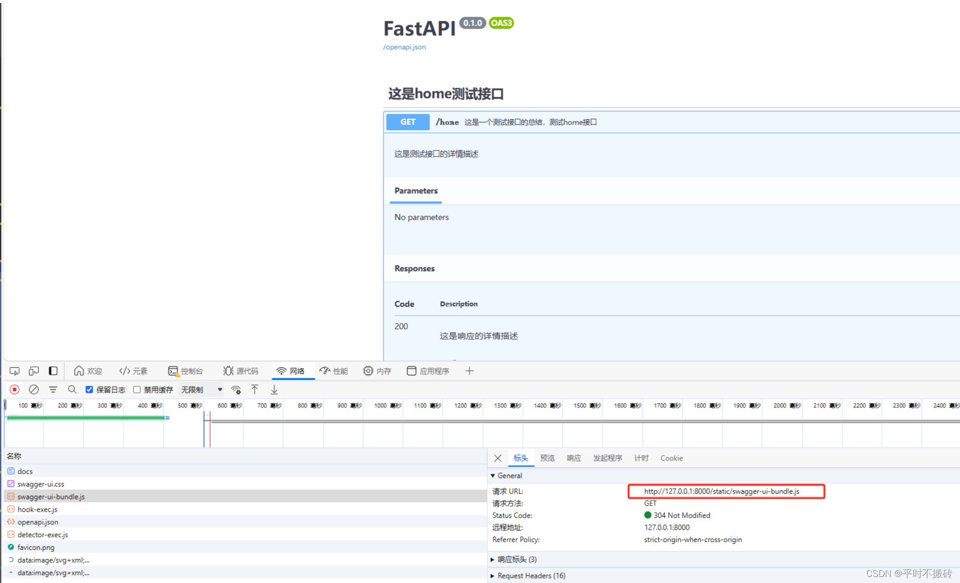
Task: Open the network request filter bar
Action: coord(53,389)
